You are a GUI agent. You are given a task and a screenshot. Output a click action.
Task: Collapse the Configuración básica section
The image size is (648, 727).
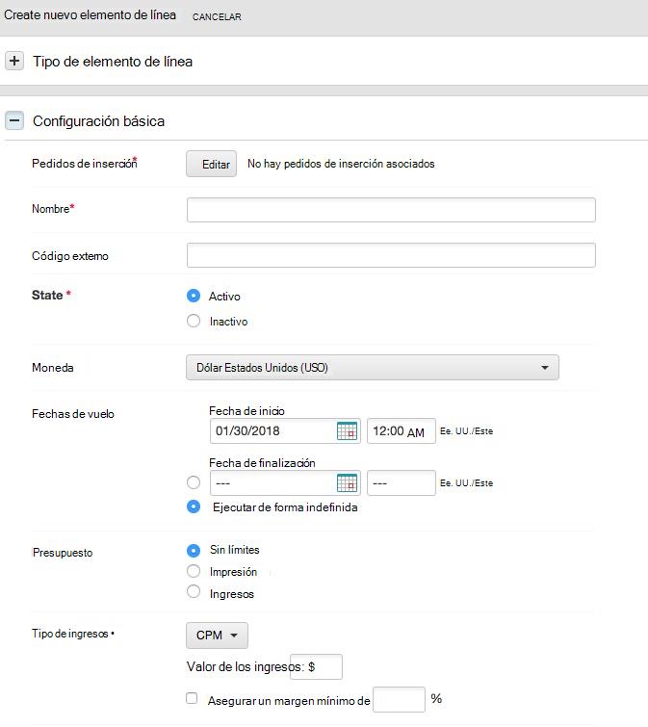click(x=14, y=121)
